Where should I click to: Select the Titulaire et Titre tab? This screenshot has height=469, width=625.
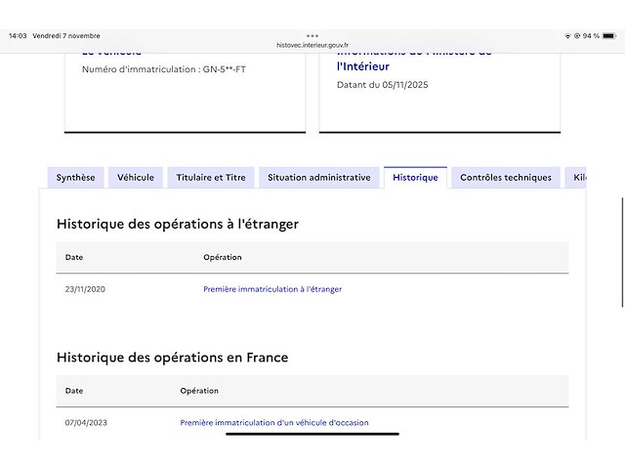[x=211, y=178]
